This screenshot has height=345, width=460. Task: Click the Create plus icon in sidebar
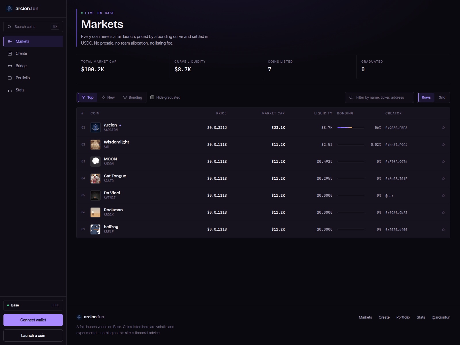pyautogui.click(x=10, y=53)
